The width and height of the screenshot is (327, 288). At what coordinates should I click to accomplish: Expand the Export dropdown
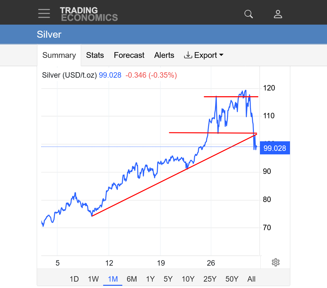pos(204,55)
